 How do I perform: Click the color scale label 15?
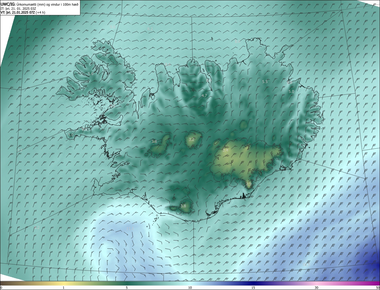click(x=253, y=288)
